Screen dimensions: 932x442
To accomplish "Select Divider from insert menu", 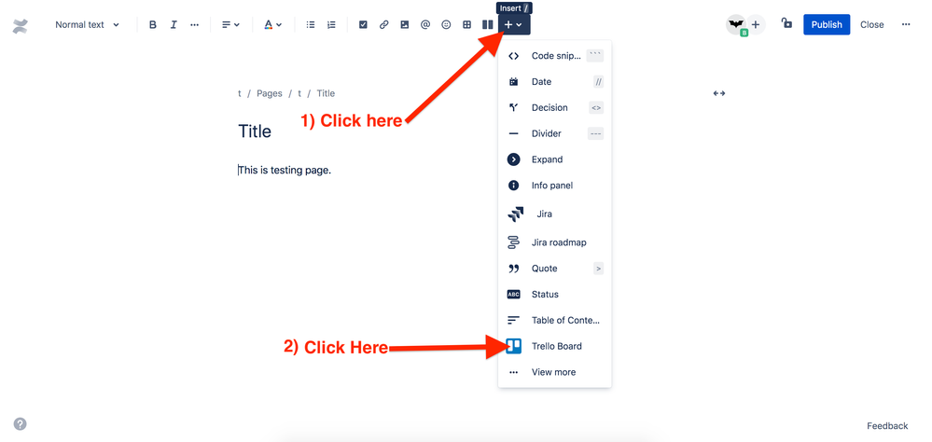I will 554,133.
